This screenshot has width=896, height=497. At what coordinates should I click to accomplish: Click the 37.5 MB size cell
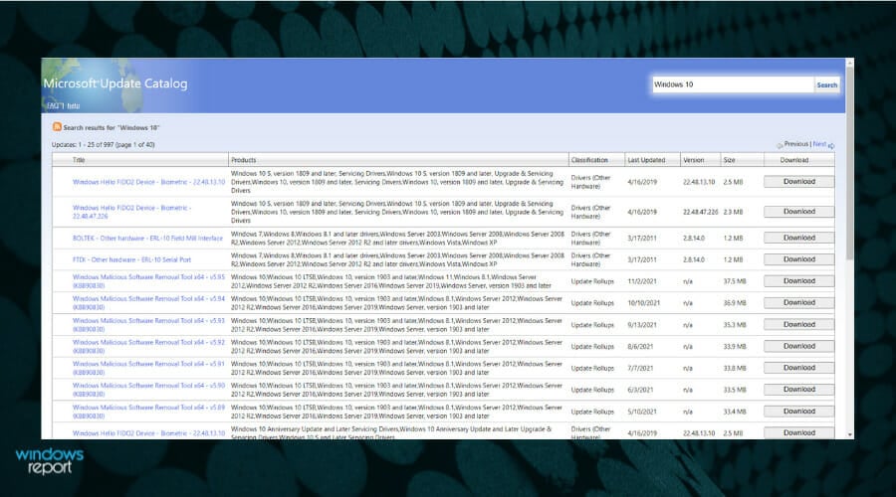click(x=735, y=281)
